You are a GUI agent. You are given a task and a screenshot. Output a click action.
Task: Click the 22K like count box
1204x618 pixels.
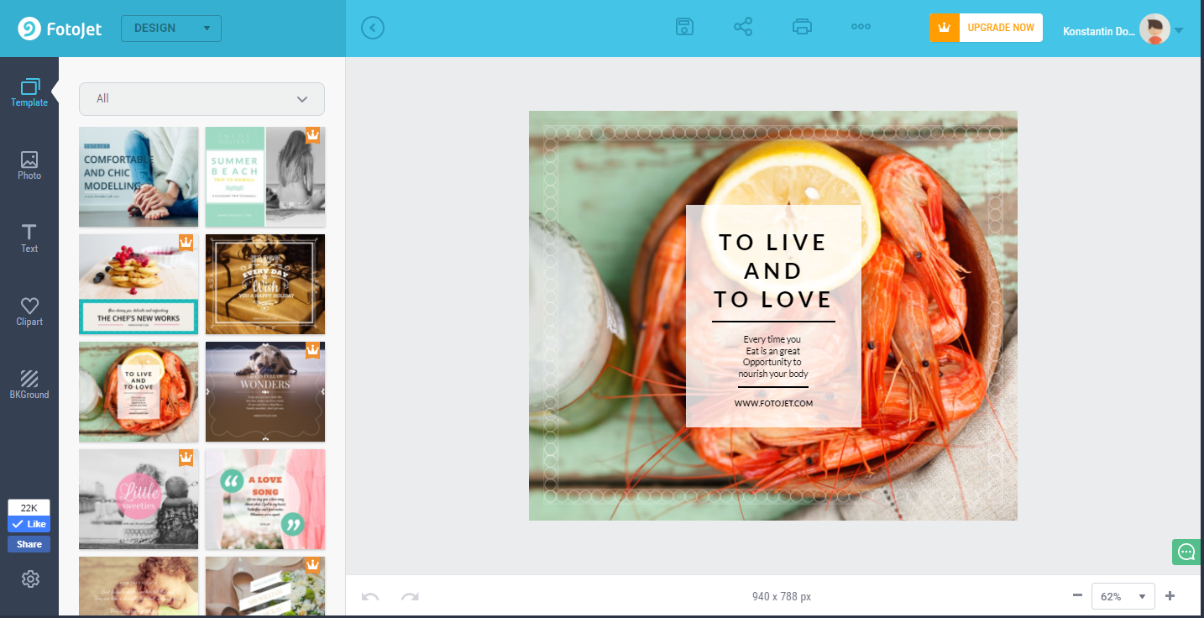(x=29, y=507)
